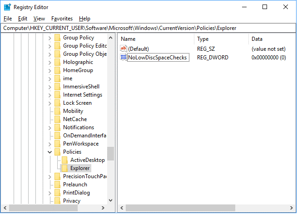Click the Notifications folder icon
This screenshot has width=297, height=214.
57,127
